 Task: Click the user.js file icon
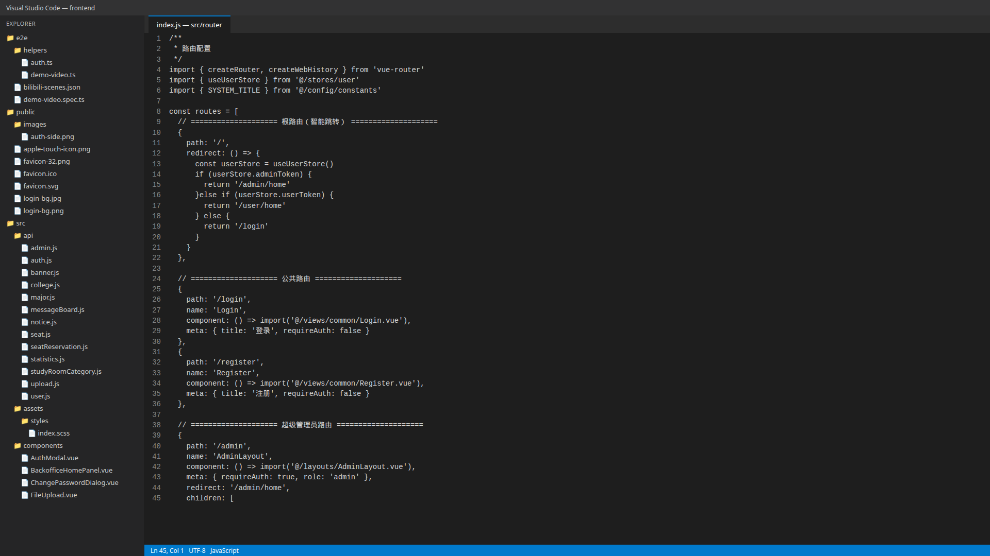[25, 396]
